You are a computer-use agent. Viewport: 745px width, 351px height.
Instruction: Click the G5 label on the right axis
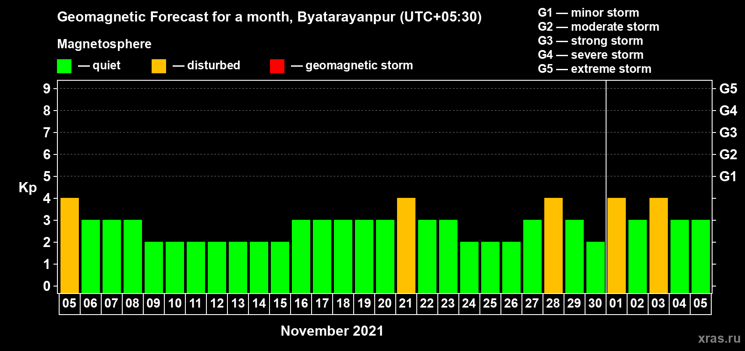click(x=728, y=89)
